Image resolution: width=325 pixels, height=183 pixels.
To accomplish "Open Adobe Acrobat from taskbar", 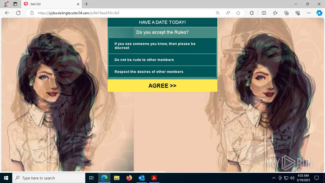I will tap(154, 178).
